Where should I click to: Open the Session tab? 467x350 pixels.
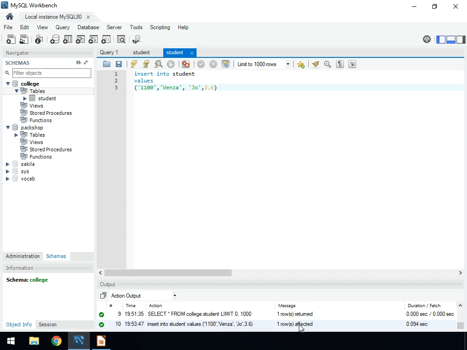point(47,324)
